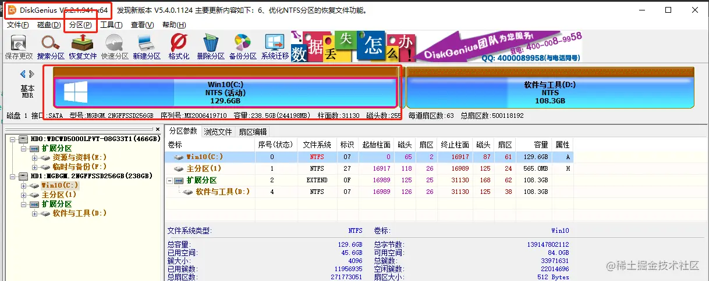This screenshot has width=709, height=281.
Task: Expand Win10(C:) in the disk tree
Action: point(24,185)
